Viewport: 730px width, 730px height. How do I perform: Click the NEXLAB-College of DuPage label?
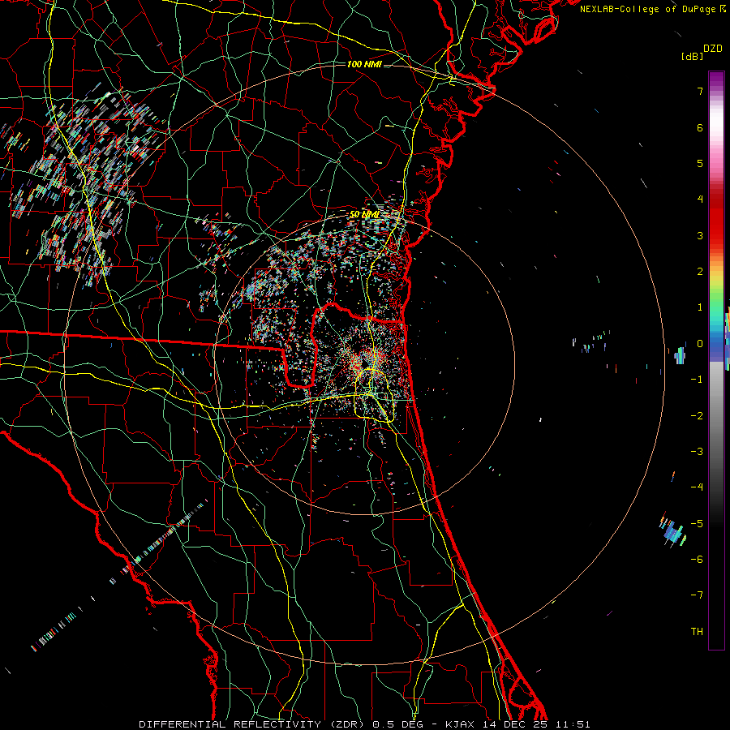652,9
